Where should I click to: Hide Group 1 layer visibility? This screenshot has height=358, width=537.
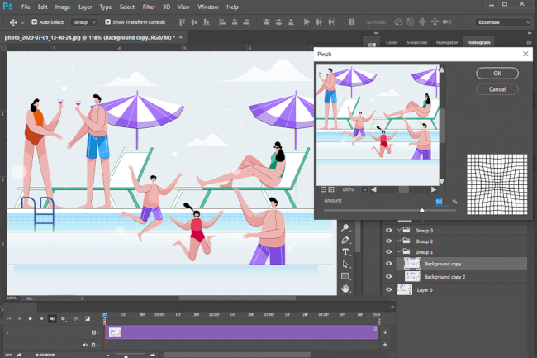pos(388,252)
